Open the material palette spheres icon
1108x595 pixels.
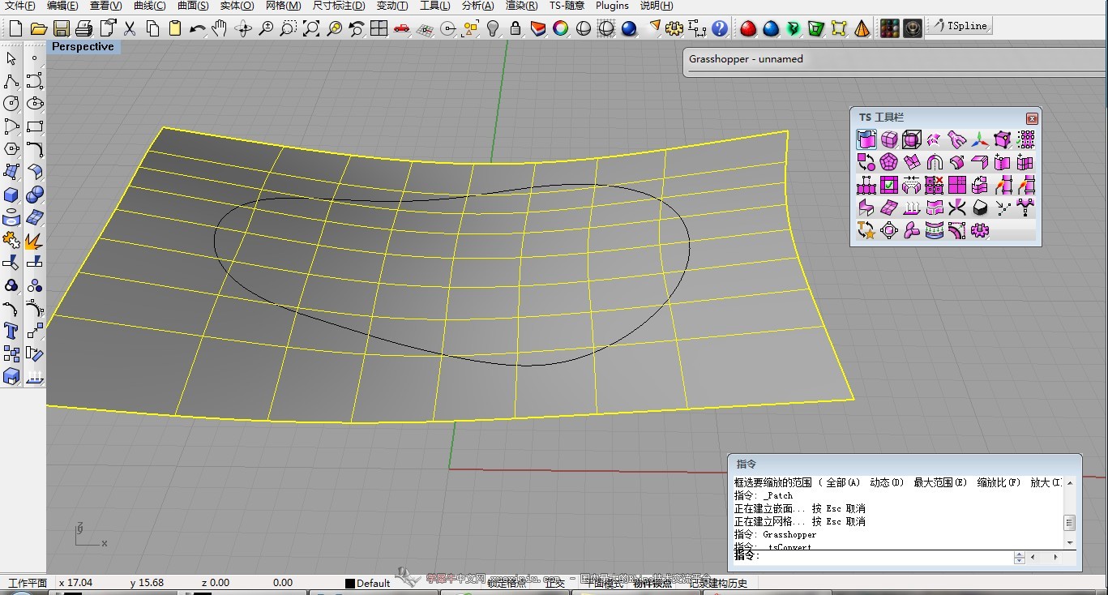point(890,28)
